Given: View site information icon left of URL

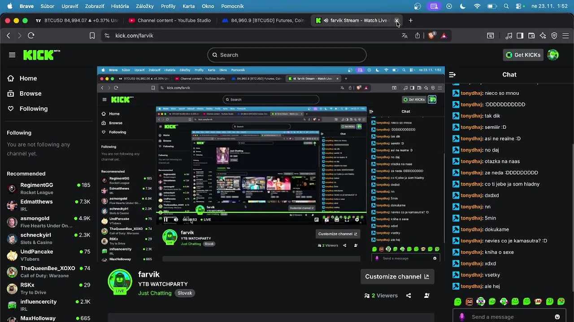Looking at the screenshot, I should 107,36.
